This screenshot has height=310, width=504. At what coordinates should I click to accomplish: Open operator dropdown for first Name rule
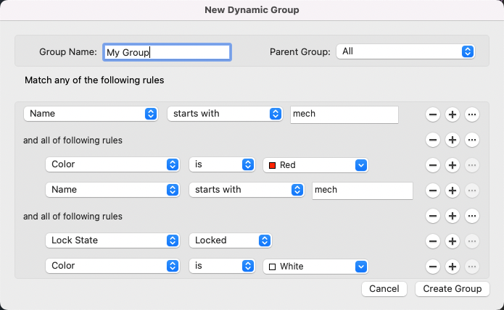coord(224,114)
